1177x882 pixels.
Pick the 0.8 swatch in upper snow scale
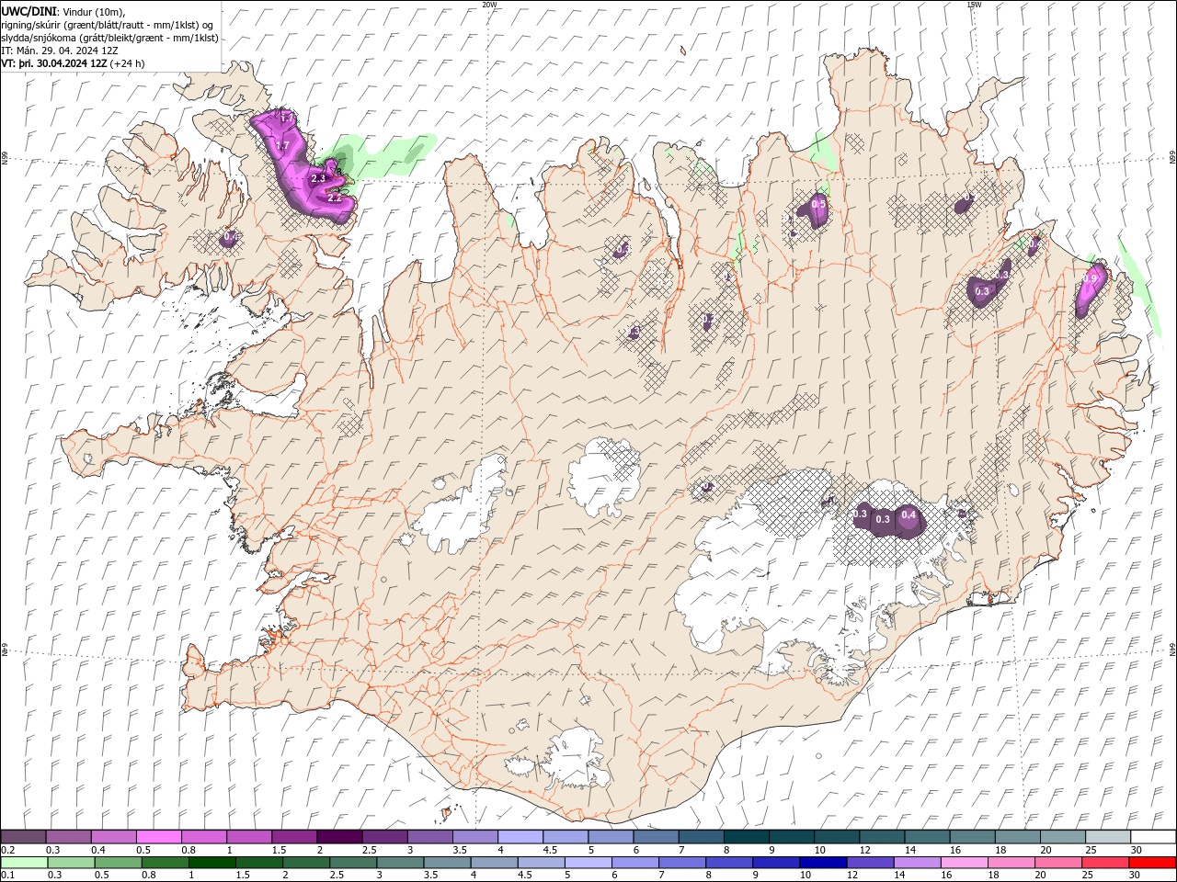(203, 837)
